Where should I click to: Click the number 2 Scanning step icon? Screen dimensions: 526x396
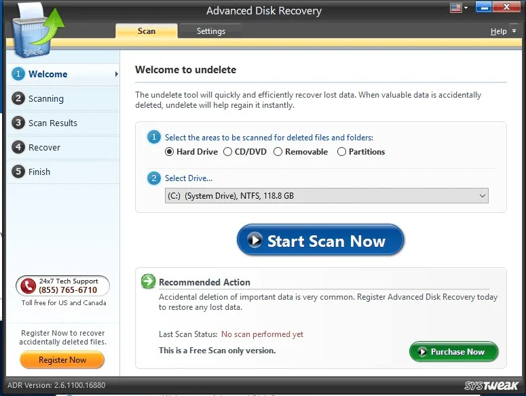(x=18, y=98)
